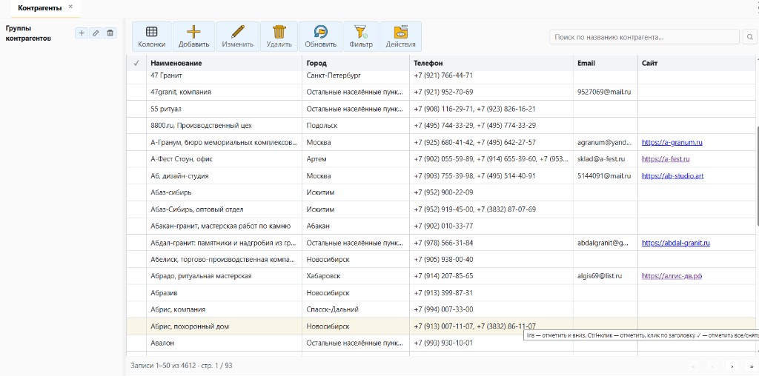759x376 pixels.
Task: Select row 47granit, компания
Action: [441, 93]
